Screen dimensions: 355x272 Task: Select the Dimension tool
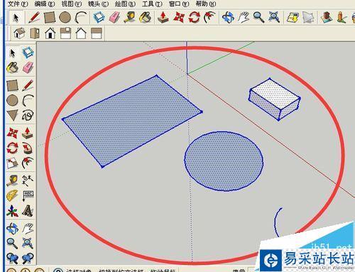[28, 180]
